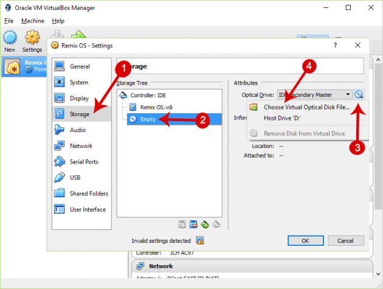Go to the Audio settings category
Screen dimensions: 383x289
pos(78,130)
